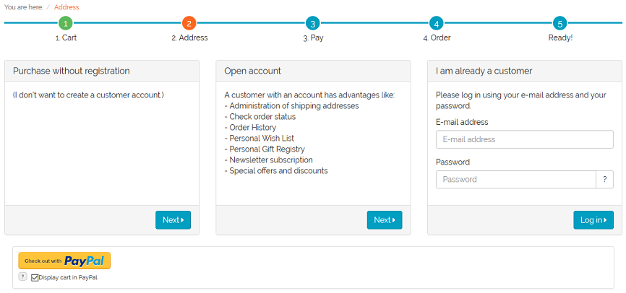Toggle Display cart in PayPal checkbox

[35, 278]
